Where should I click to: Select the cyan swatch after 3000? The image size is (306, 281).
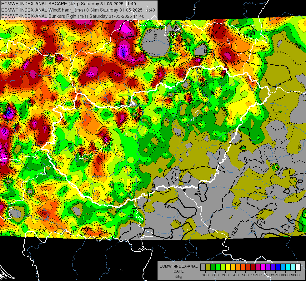click(x=288, y=267)
